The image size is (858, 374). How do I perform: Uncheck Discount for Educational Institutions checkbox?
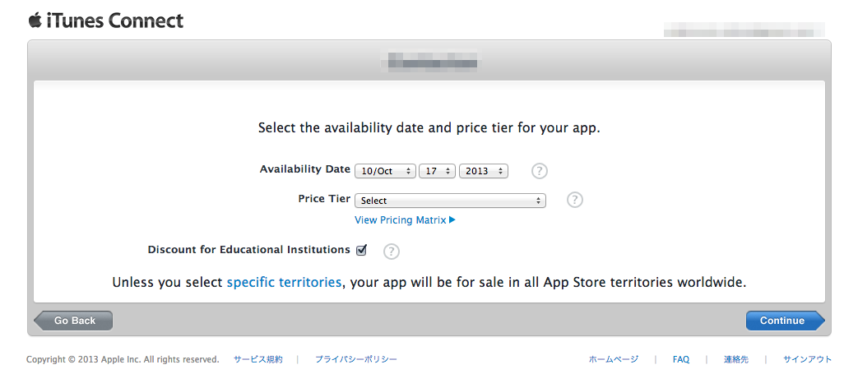361,250
